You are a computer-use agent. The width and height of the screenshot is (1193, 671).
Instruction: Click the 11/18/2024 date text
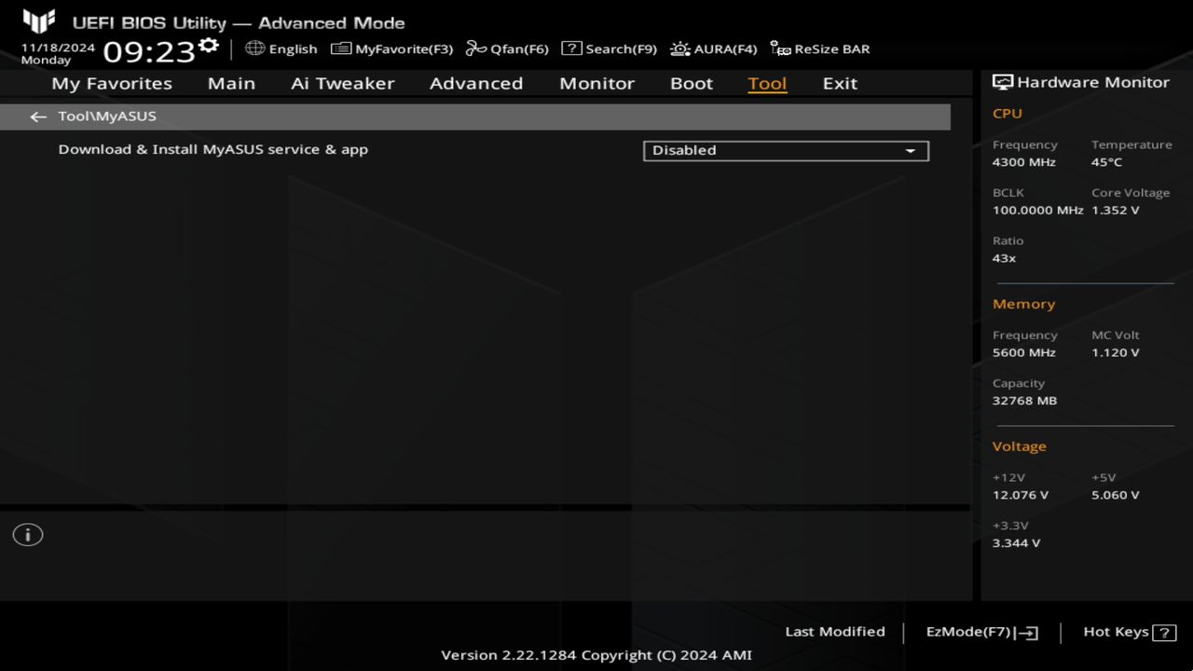click(x=58, y=47)
